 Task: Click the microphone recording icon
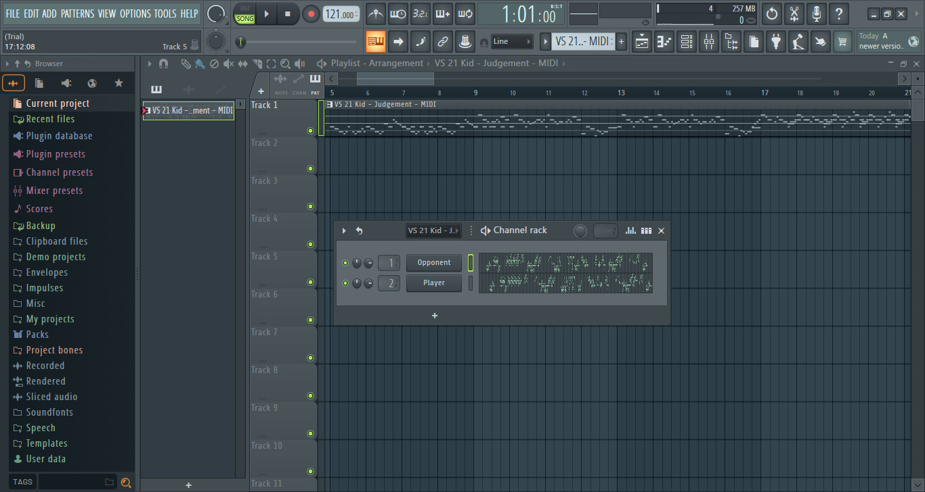[x=816, y=13]
